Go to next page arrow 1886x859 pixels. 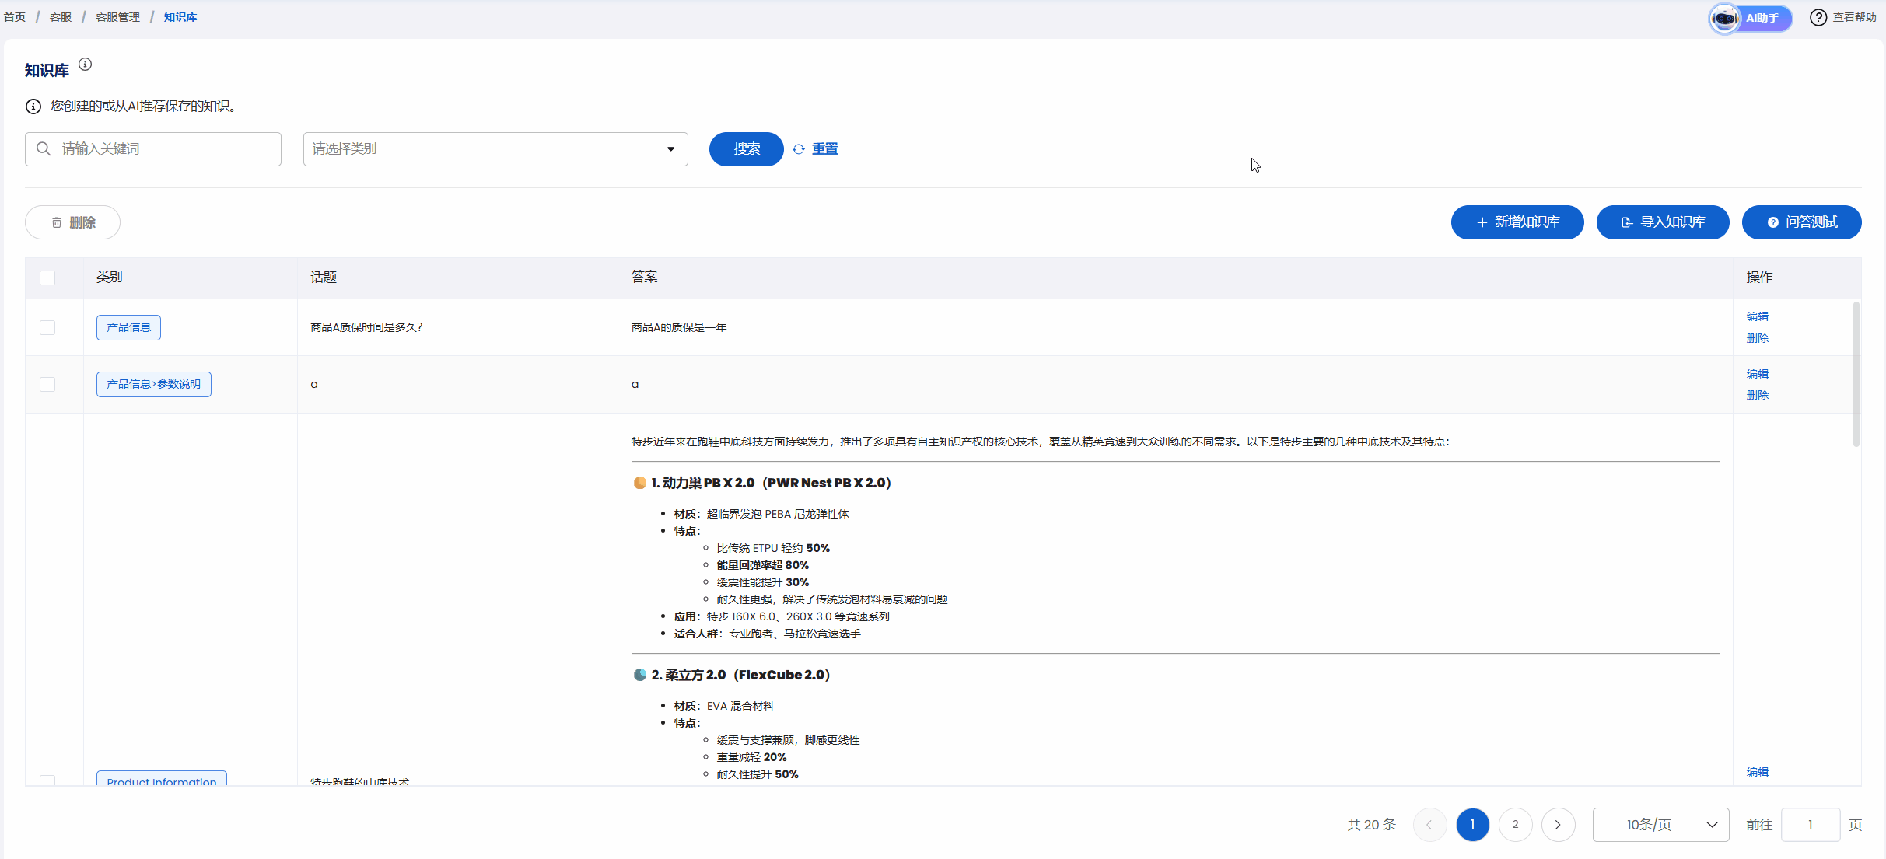pyautogui.click(x=1558, y=825)
